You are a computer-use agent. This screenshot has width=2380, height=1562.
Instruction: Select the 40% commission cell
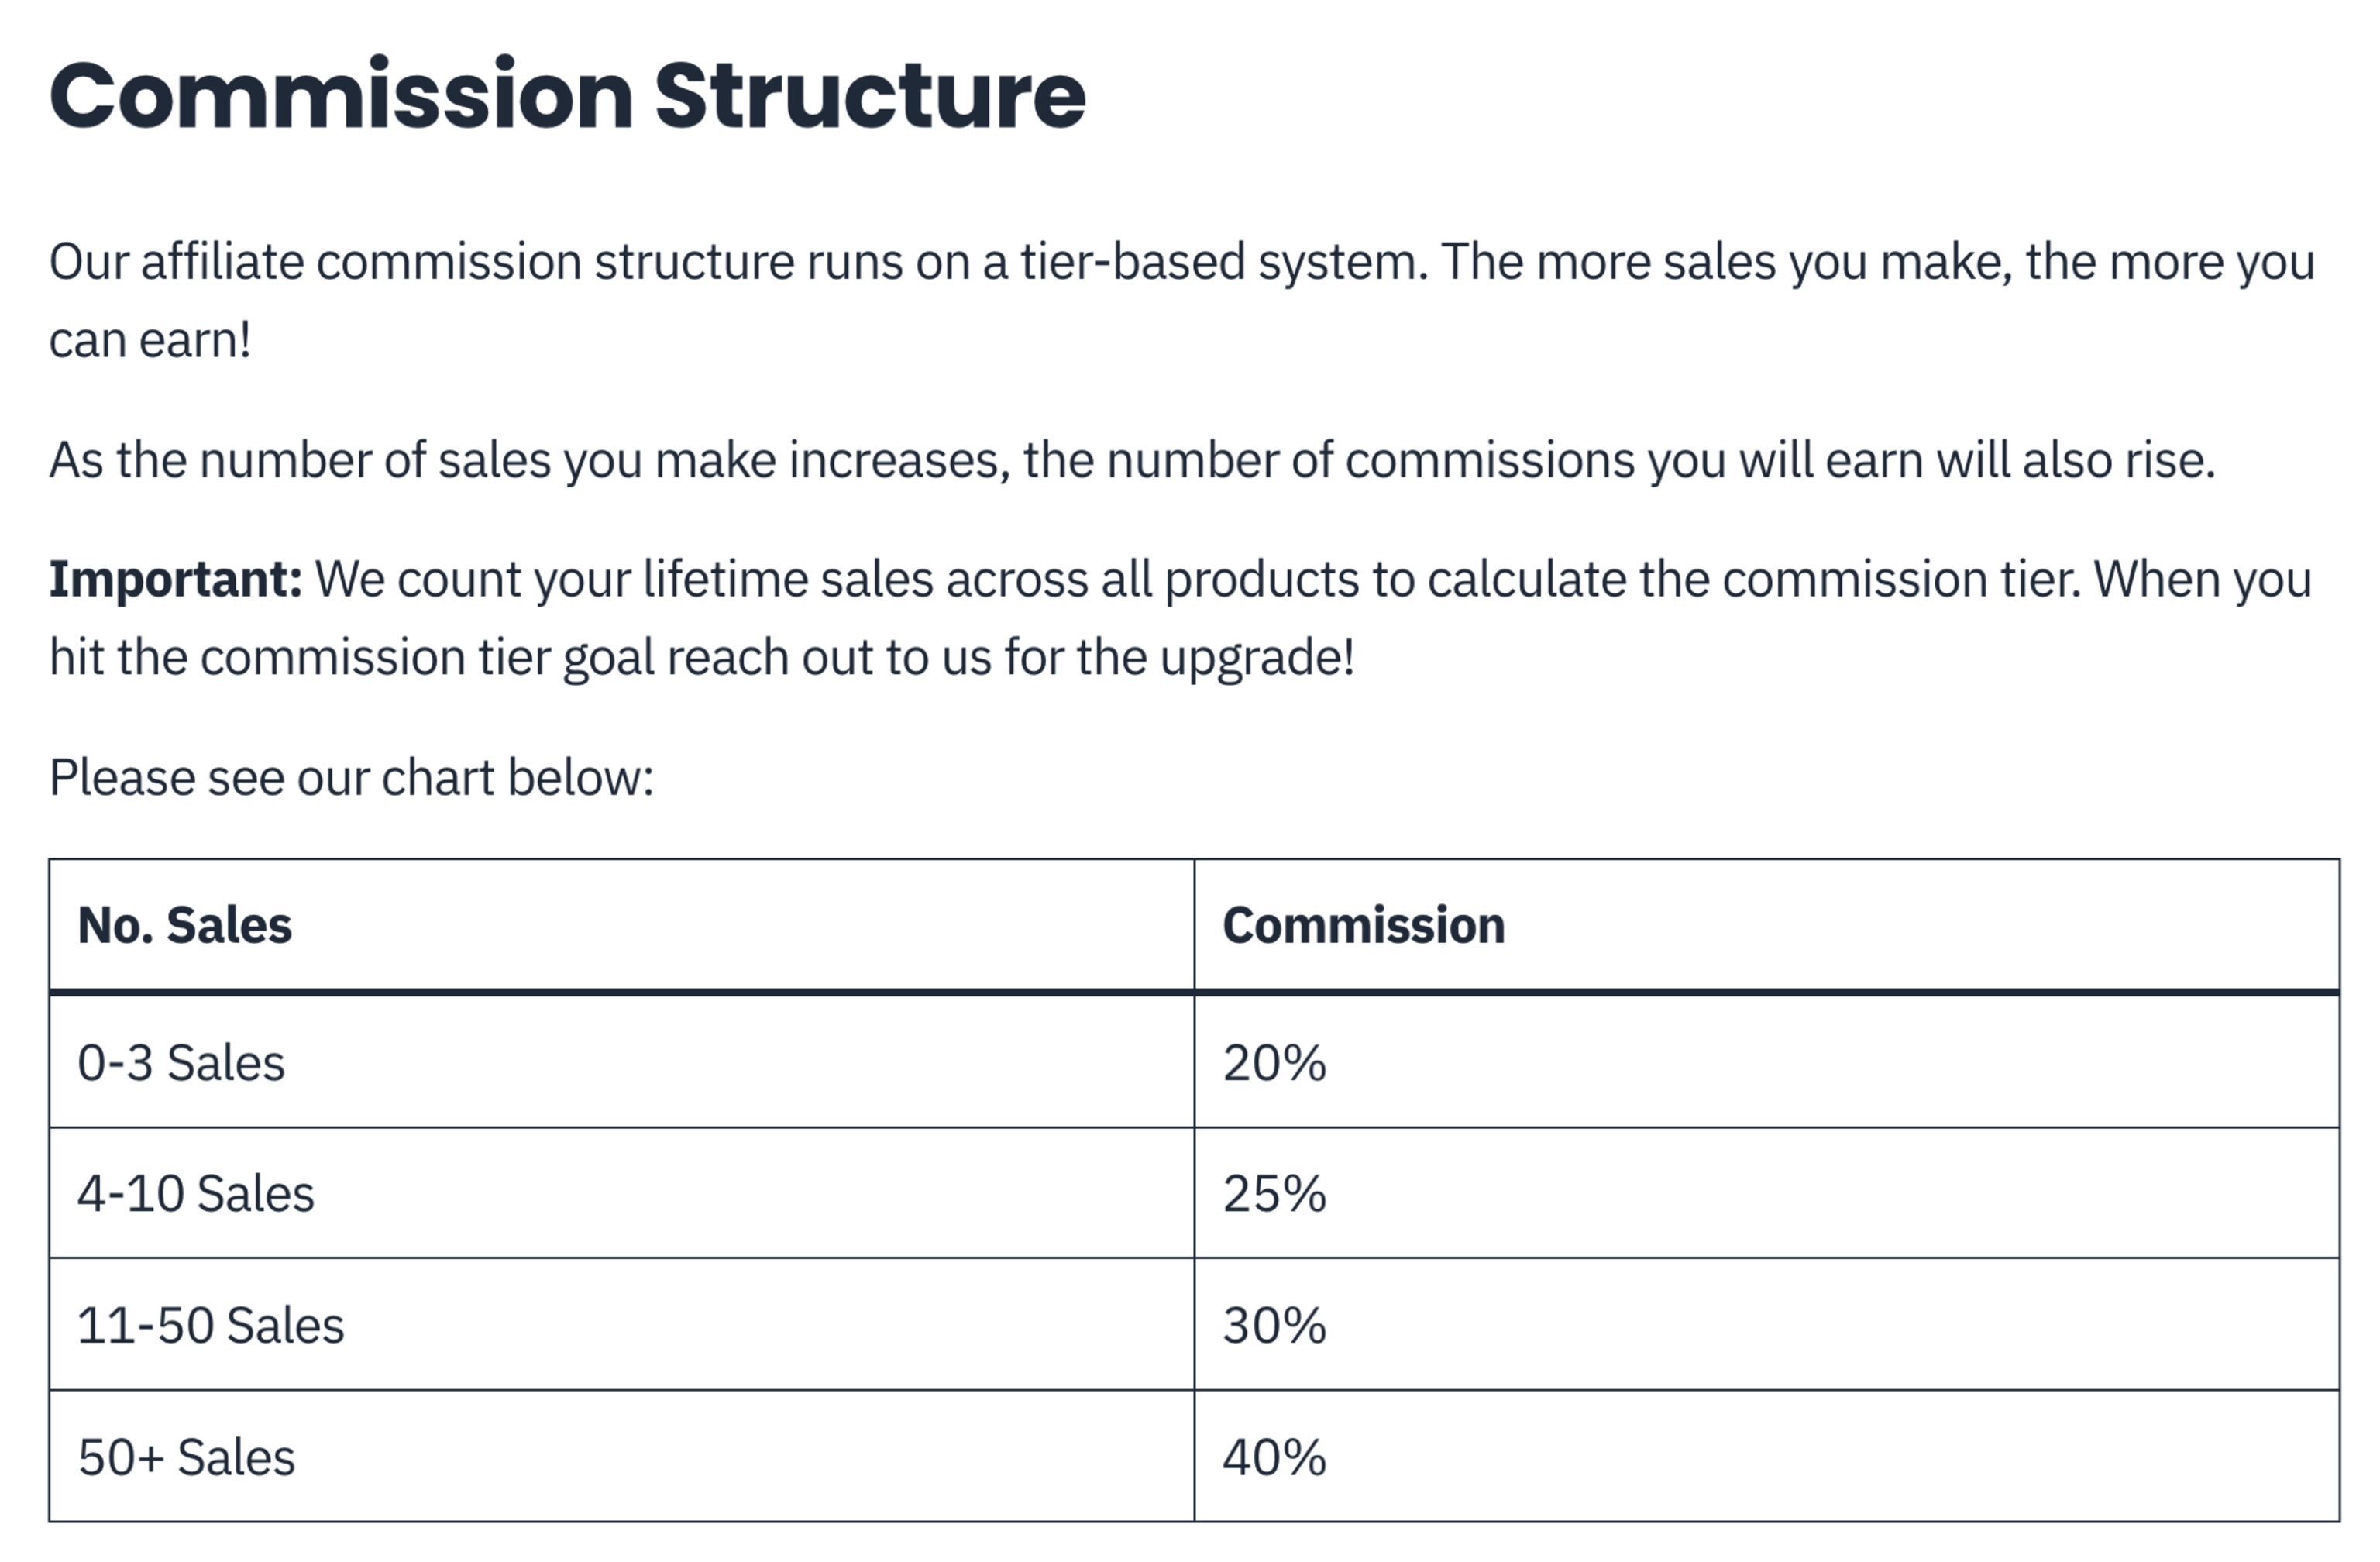tap(1767, 1456)
